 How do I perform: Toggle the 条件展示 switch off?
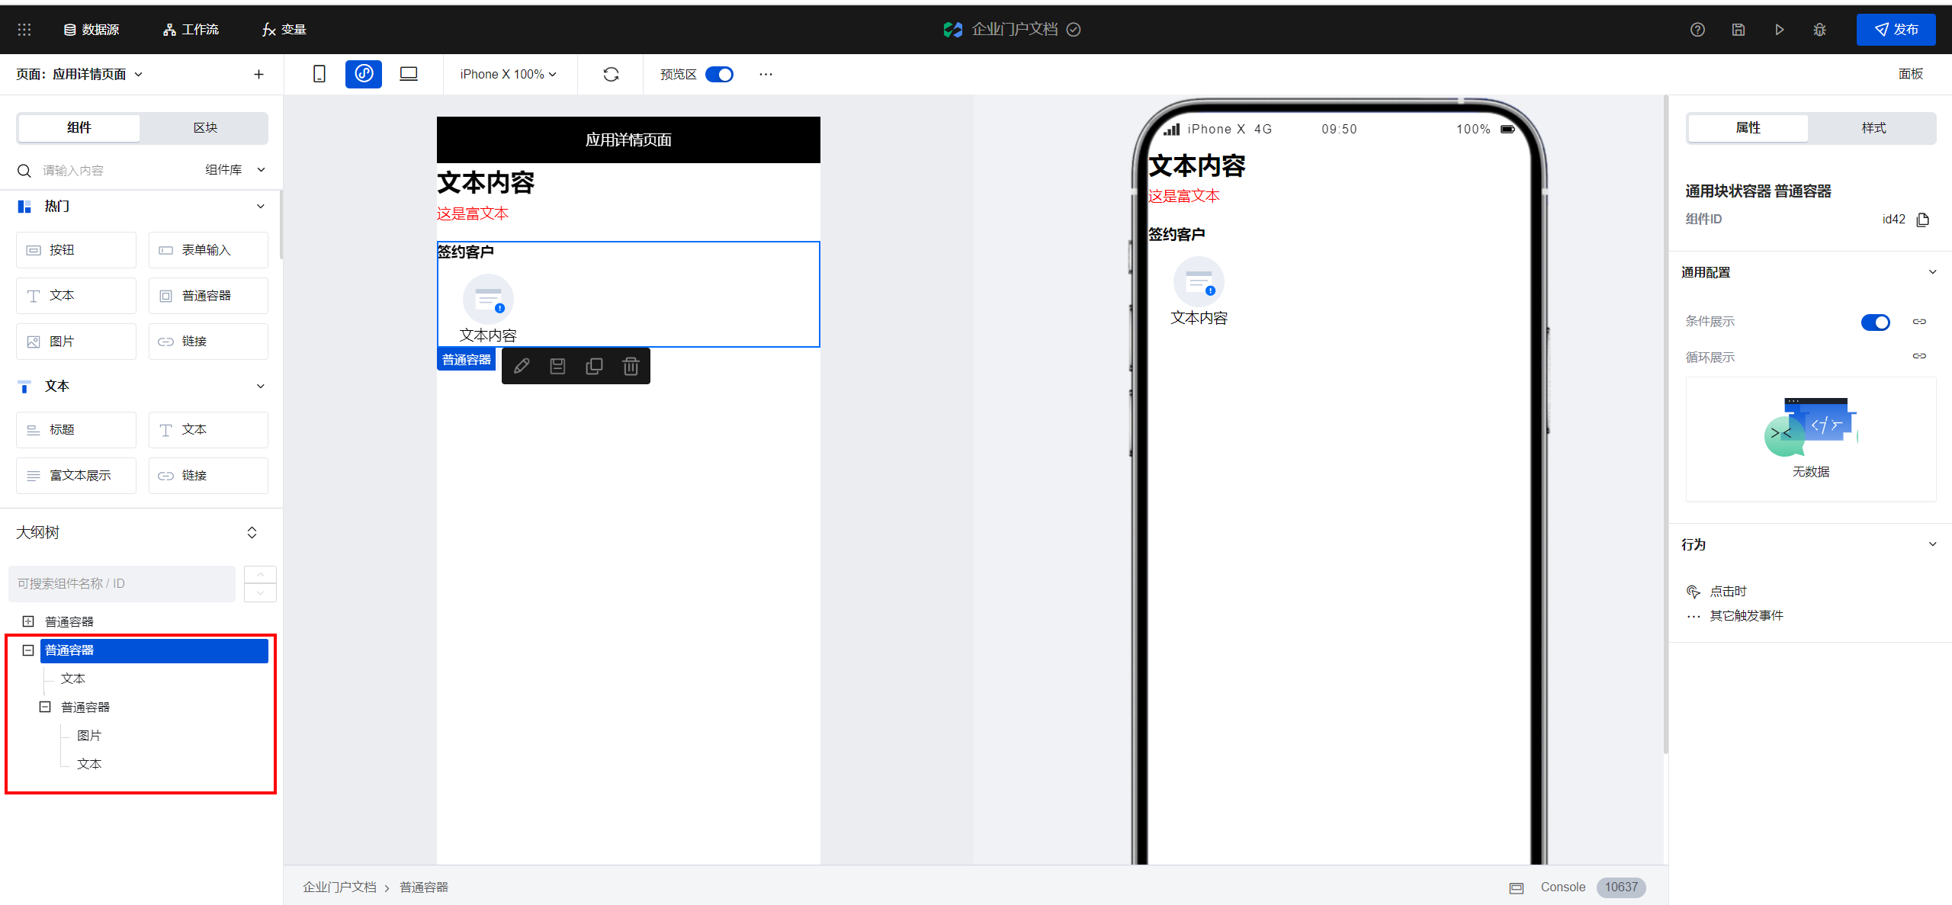click(1875, 322)
